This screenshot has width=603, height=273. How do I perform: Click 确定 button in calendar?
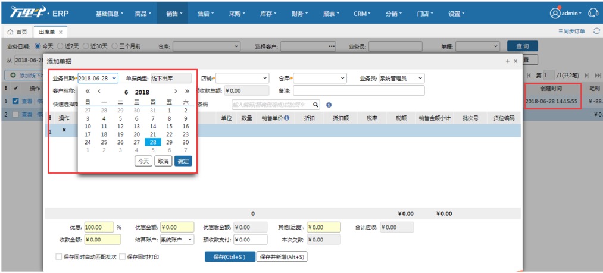(x=183, y=161)
